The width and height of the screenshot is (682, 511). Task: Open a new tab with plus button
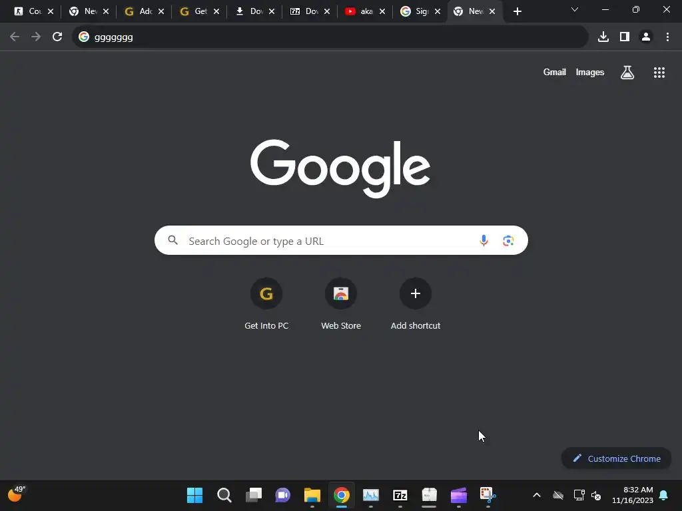pyautogui.click(x=517, y=11)
